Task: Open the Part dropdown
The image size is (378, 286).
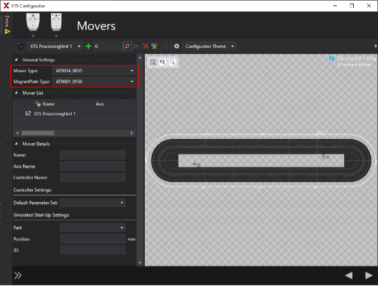Action: (x=93, y=228)
